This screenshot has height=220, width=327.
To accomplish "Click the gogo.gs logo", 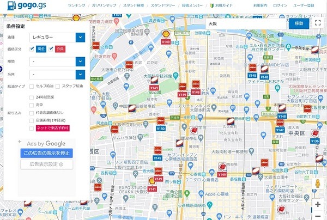I will pyautogui.click(x=27, y=5).
